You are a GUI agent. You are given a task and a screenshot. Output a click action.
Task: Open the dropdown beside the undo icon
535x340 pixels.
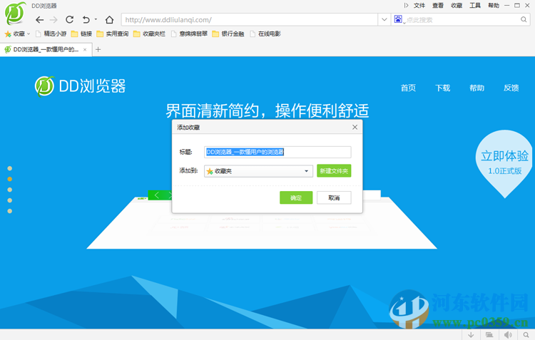click(96, 19)
